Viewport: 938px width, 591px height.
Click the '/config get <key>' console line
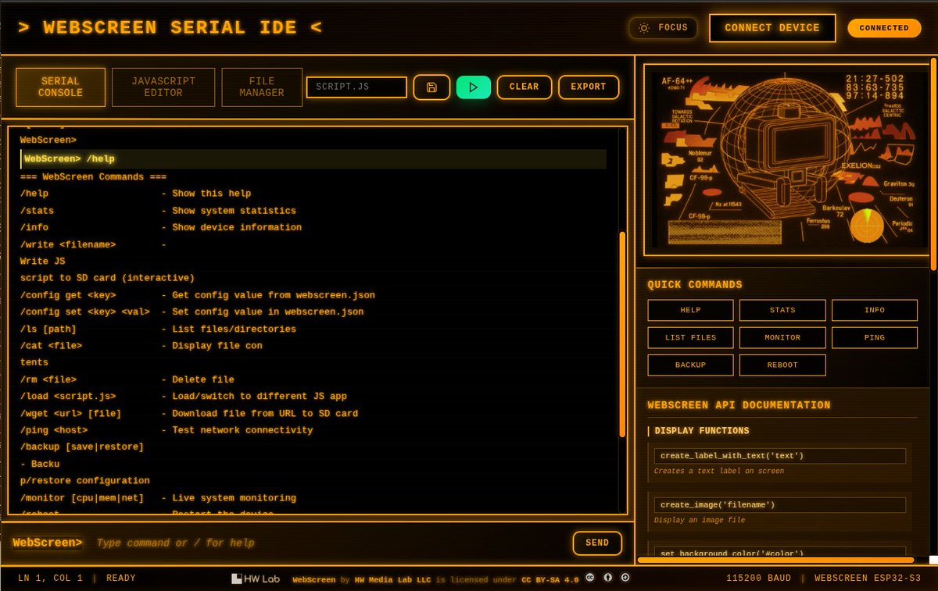[198, 295]
